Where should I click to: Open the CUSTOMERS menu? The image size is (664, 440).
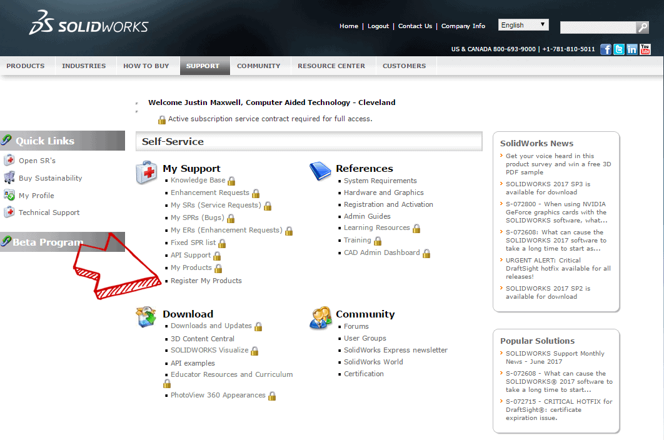tap(405, 66)
